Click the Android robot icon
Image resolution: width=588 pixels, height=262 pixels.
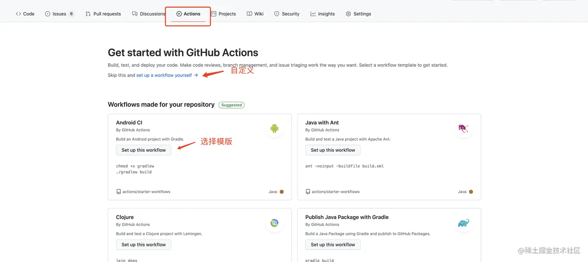pyautogui.click(x=275, y=128)
